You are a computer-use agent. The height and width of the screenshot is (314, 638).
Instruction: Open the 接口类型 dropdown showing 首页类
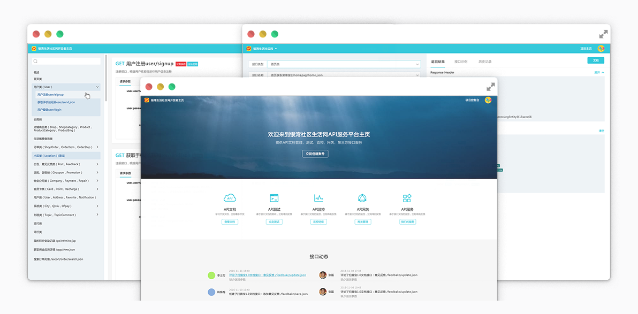pyautogui.click(x=344, y=64)
